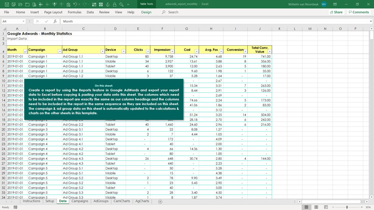Viewport: 374px width, 210px height.
Task: Switch to the CamCharts sheet tab
Action: coord(122,201)
